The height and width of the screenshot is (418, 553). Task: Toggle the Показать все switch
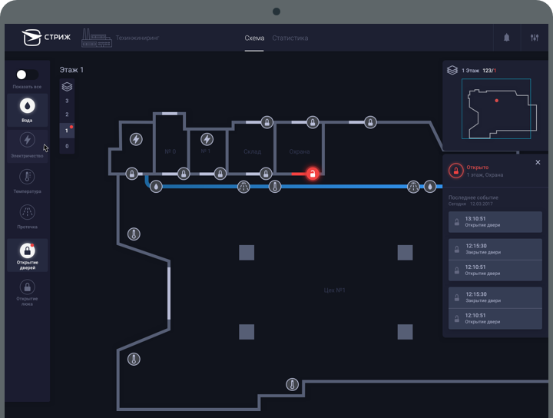click(26, 75)
